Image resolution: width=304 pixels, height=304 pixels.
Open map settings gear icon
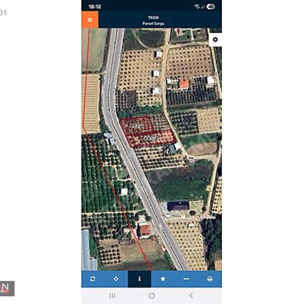pos(215,40)
